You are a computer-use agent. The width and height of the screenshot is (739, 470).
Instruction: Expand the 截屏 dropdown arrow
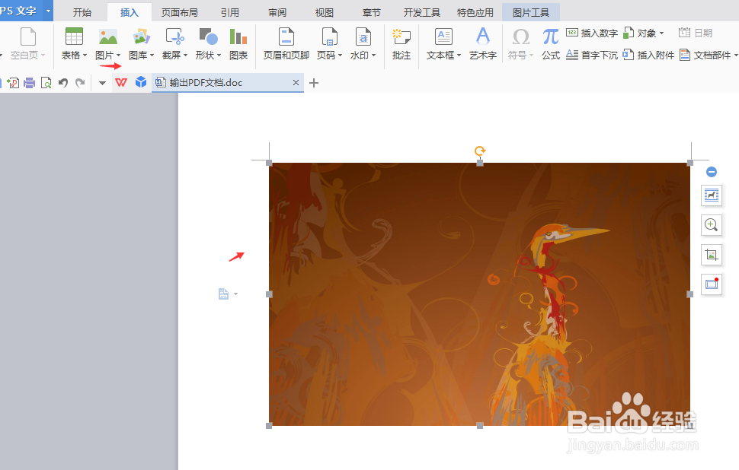pyautogui.click(x=185, y=56)
